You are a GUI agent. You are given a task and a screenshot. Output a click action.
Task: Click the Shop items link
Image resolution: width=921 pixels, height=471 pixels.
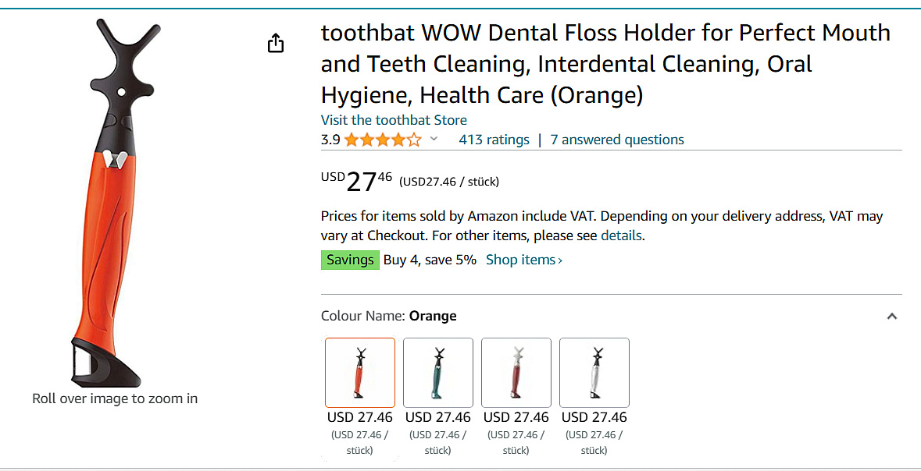[523, 260]
